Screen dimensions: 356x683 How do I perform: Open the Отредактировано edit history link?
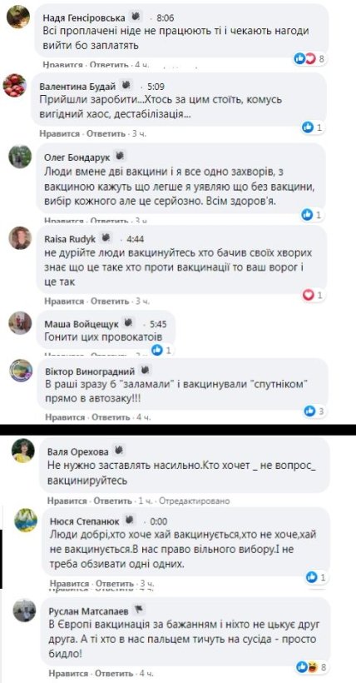(x=194, y=501)
